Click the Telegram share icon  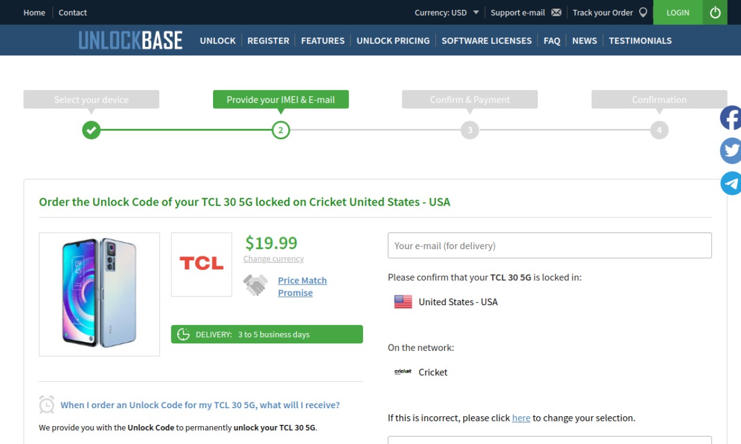pos(731,183)
